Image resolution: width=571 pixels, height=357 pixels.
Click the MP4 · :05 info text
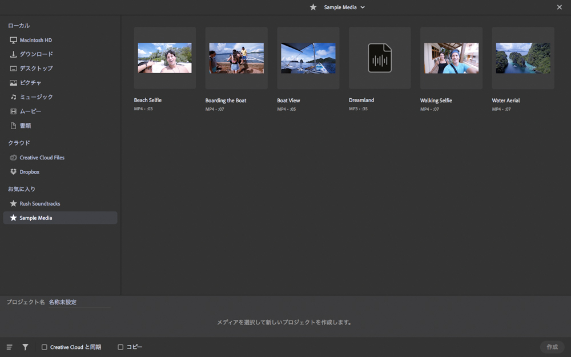pyautogui.click(x=286, y=109)
